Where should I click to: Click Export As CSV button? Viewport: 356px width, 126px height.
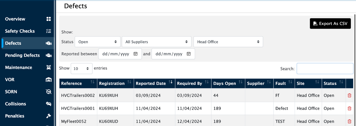[330, 24]
